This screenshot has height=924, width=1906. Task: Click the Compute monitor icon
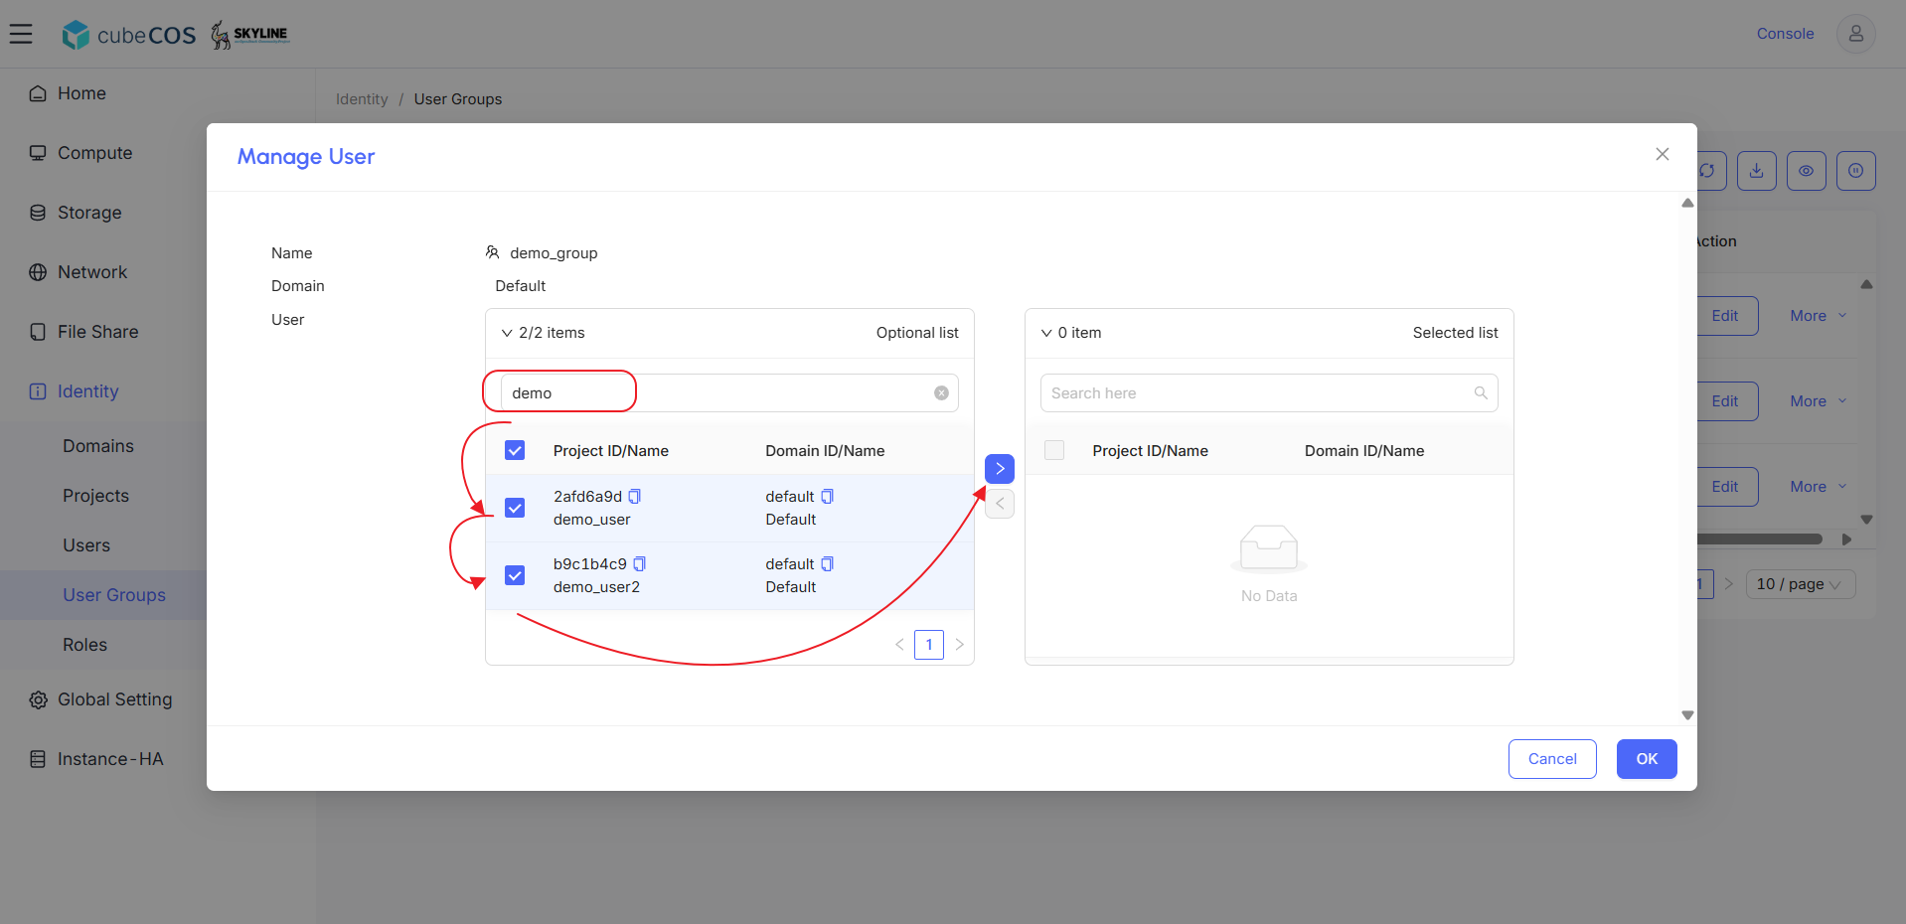click(38, 153)
